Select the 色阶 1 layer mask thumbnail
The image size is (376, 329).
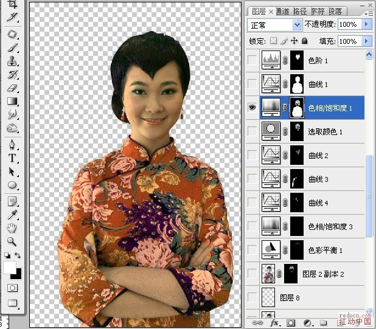pos(297,60)
